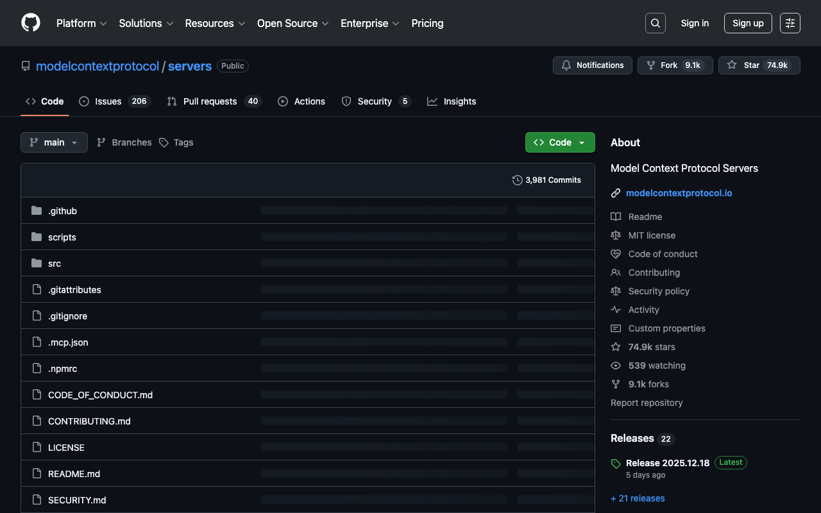Expand the Platform navigation menu
821x513 pixels.
(81, 23)
